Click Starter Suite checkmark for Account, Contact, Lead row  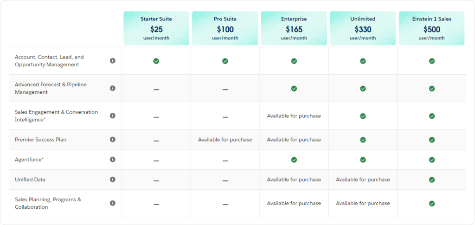(x=156, y=61)
